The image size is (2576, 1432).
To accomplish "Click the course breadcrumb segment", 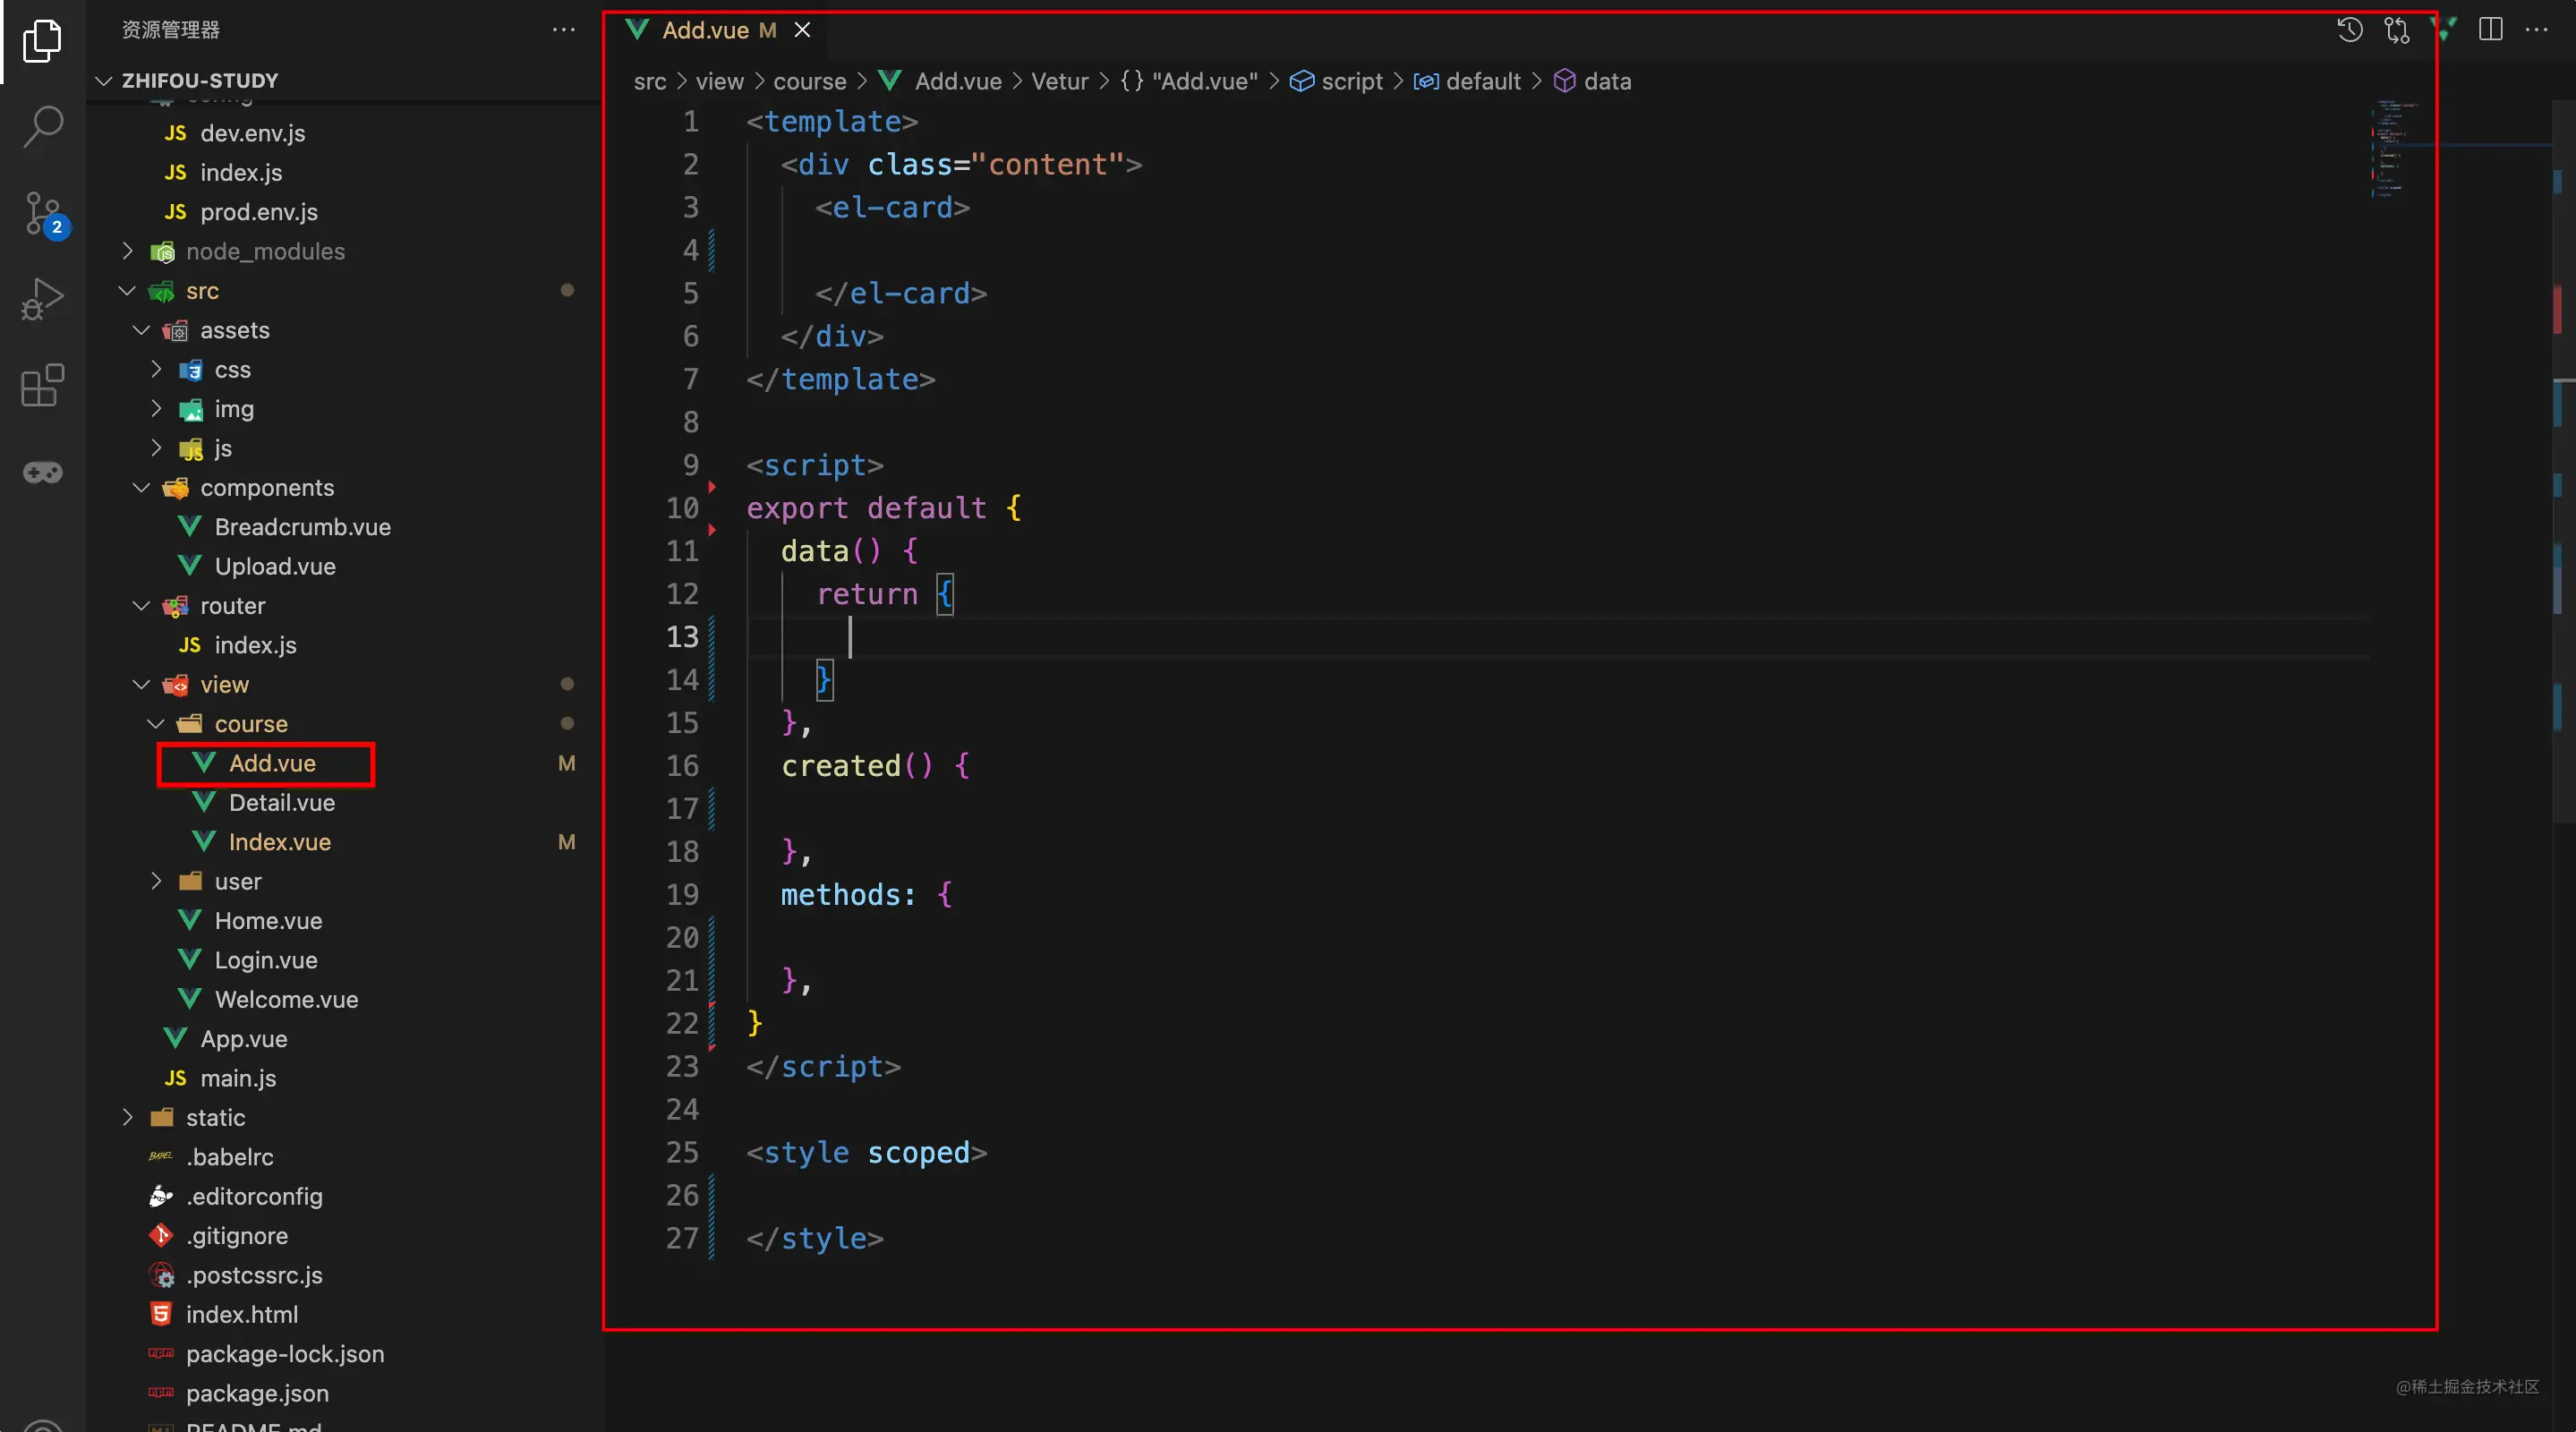I will pyautogui.click(x=809, y=82).
